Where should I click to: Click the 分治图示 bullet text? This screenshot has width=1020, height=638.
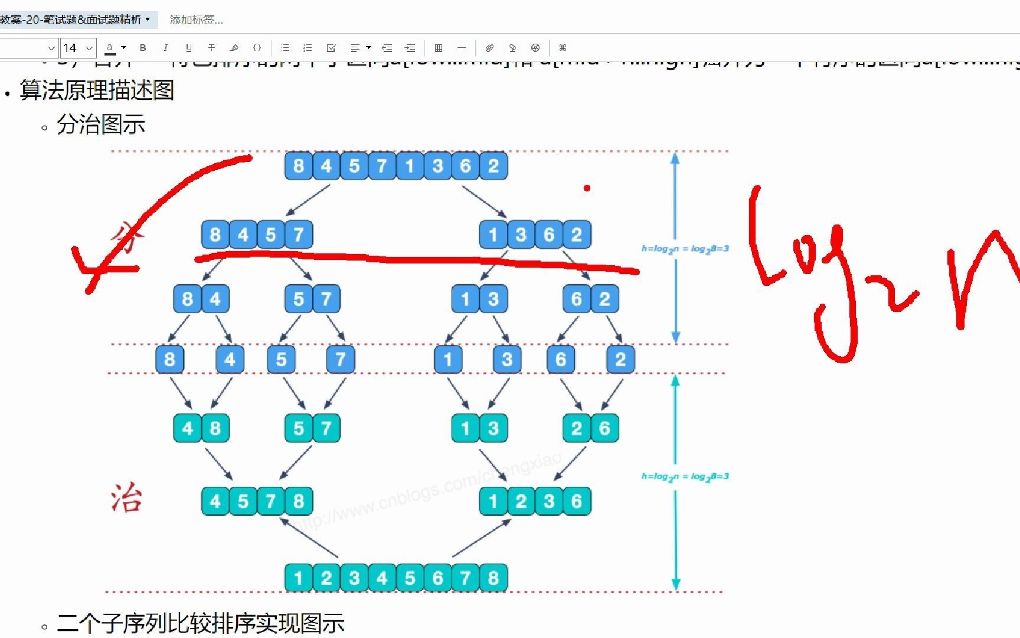click(x=101, y=125)
